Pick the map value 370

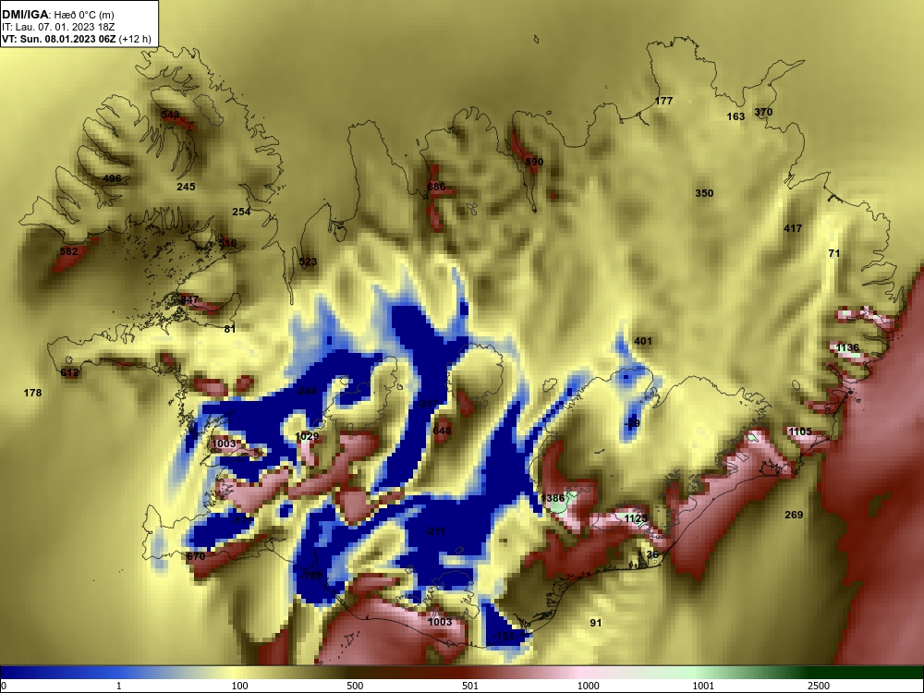tap(763, 112)
